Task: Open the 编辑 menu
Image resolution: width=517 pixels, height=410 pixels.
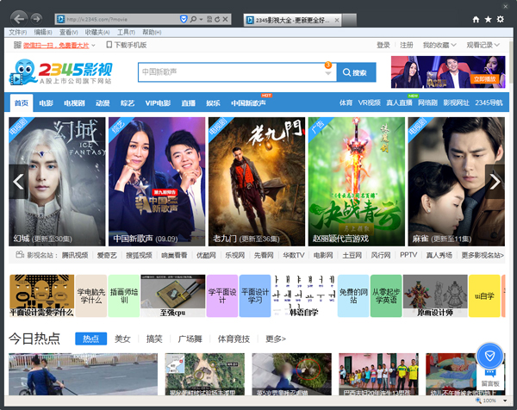Action: tap(43, 32)
